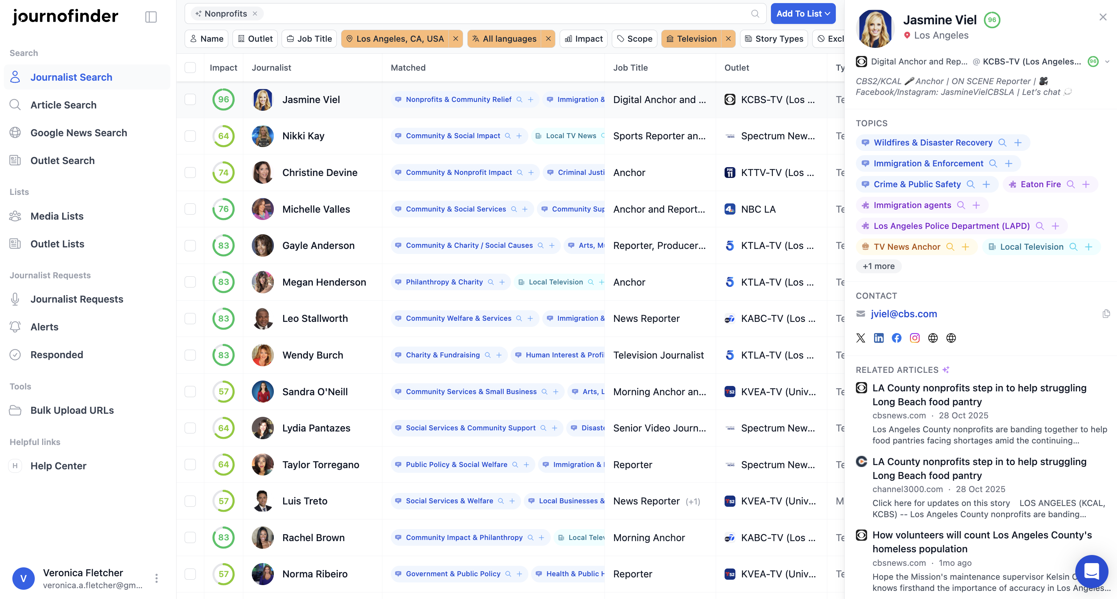Open the Michelle Valles journalist row

point(316,209)
